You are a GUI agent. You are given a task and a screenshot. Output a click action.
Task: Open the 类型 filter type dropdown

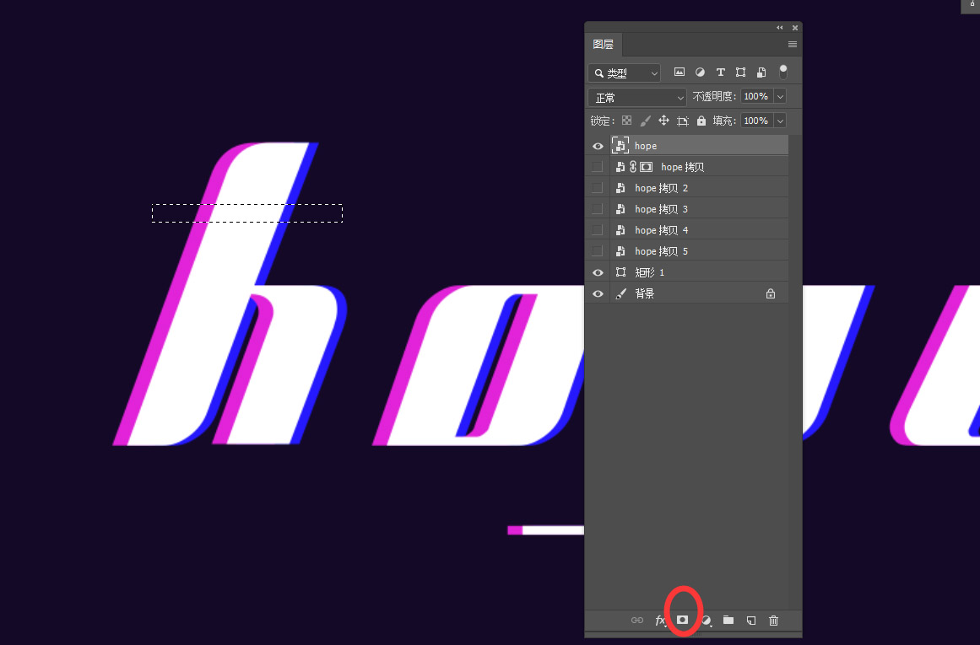[x=625, y=73]
